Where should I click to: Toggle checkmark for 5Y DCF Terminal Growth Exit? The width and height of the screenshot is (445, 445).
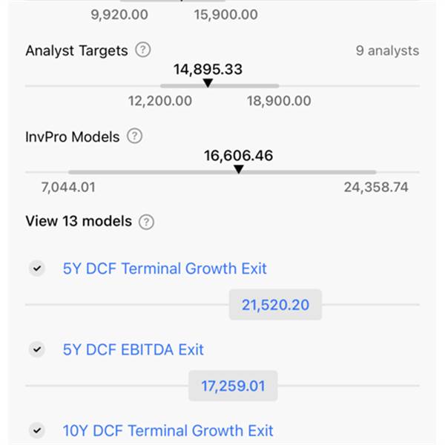[36, 268]
